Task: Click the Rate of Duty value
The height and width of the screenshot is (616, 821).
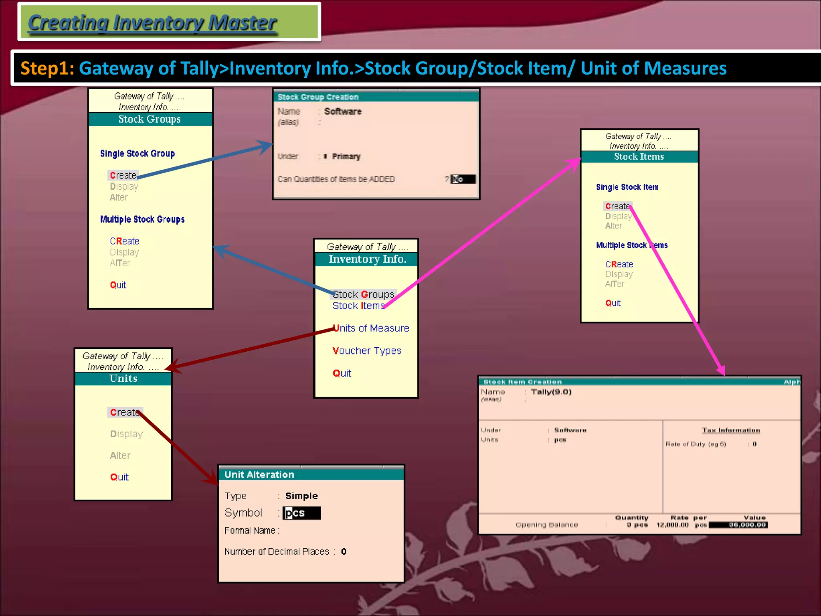Action: tap(754, 444)
